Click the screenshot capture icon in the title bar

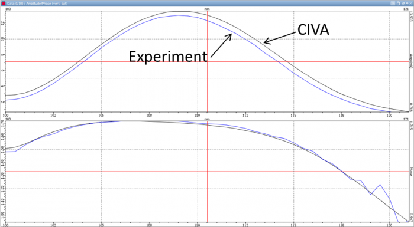(x=393, y=4)
